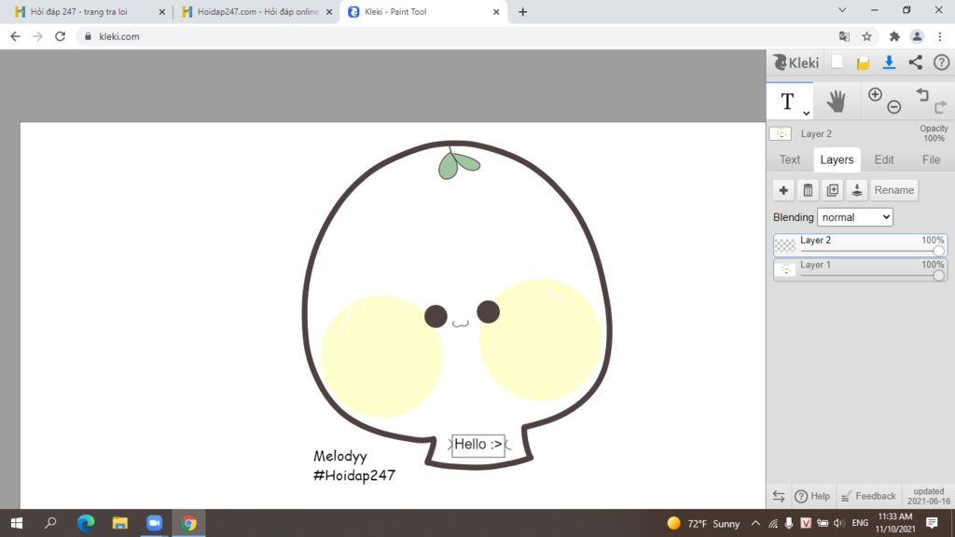The width and height of the screenshot is (955, 537).
Task: Open the volume control in tray
Action: click(838, 523)
